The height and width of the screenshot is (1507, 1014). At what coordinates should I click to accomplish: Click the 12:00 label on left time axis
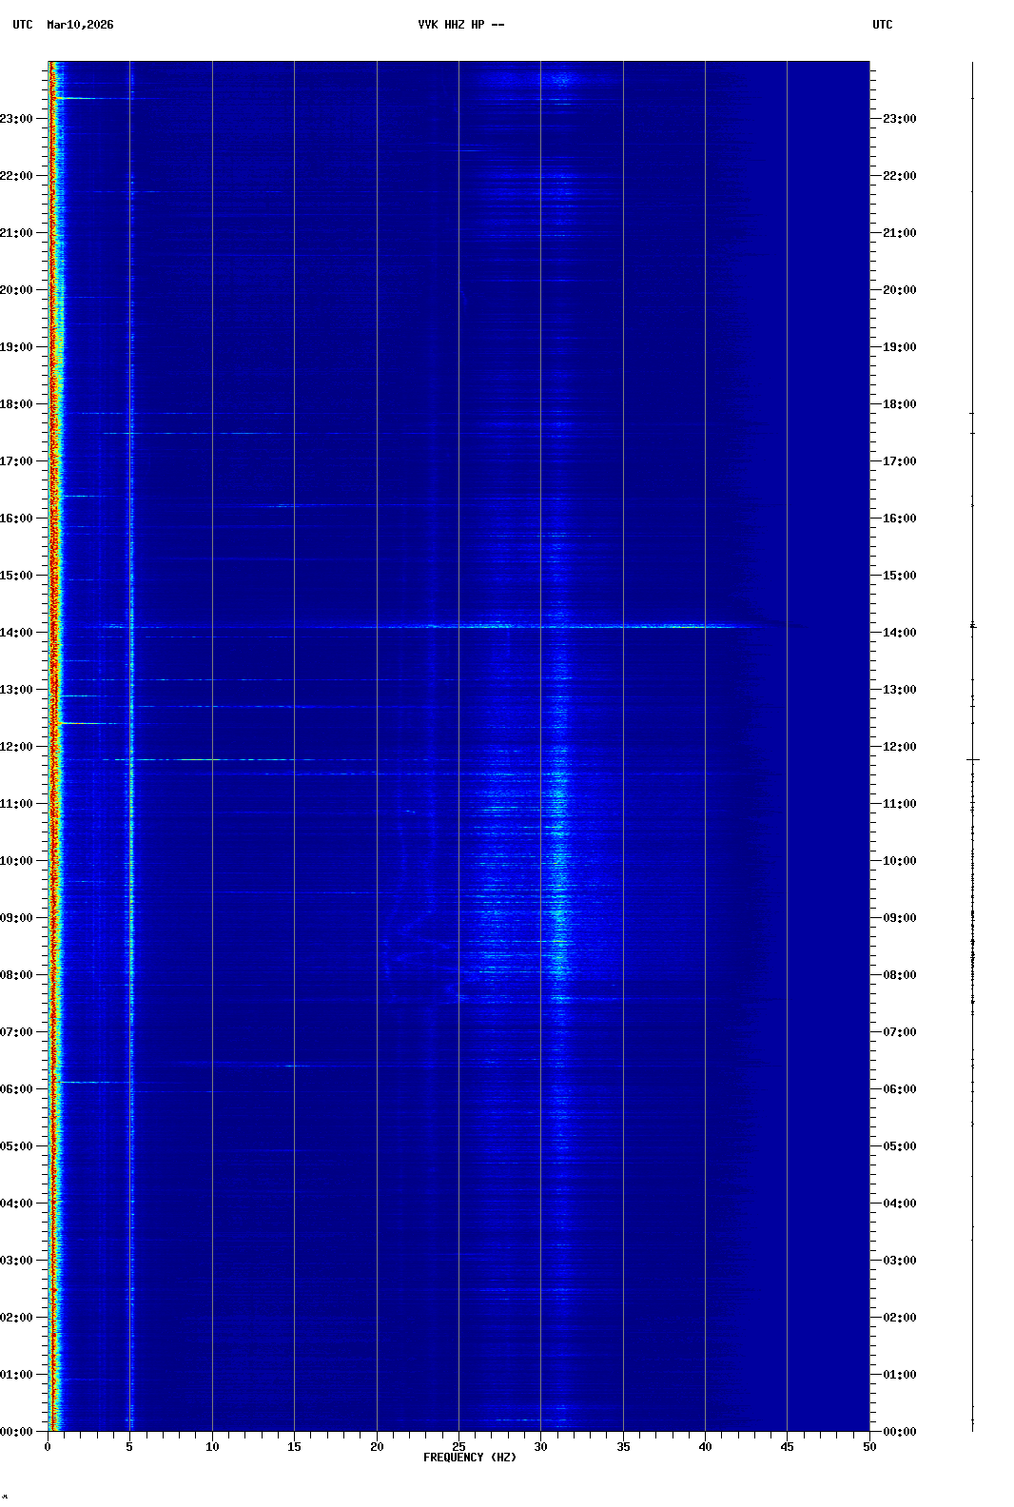(x=17, y=747)
